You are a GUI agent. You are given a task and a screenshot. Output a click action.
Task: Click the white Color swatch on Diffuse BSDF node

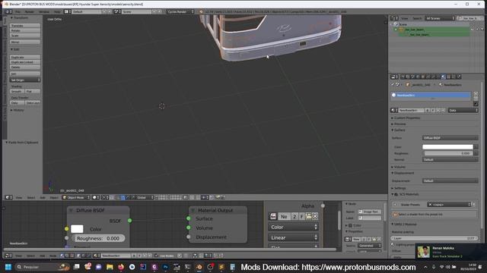77,229
